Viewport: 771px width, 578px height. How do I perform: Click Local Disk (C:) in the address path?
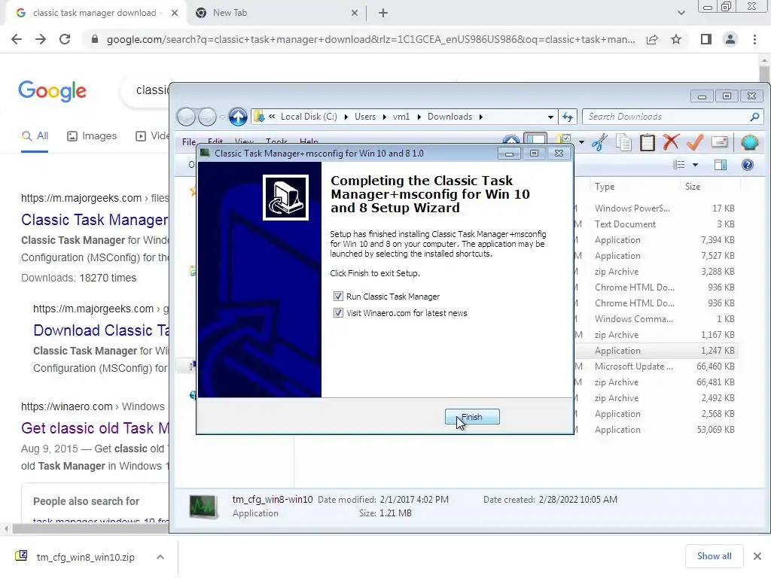point(309,117)
